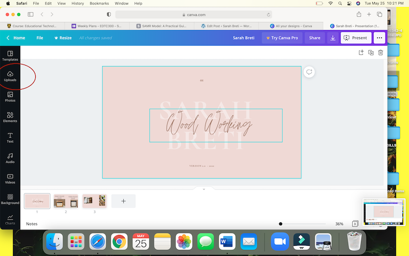Viewport: 409px width, 256px height.
Task: Open Spotlight search in menu bar
Action: click(340, 4)
